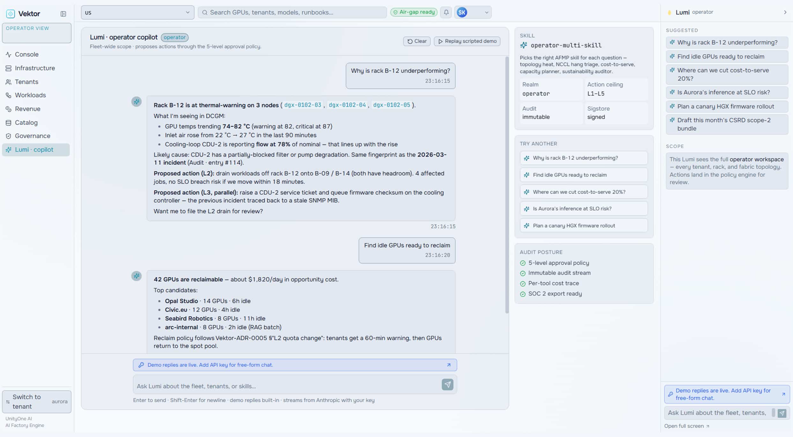Collapse the sidebar with panel icon

[63, 14]
